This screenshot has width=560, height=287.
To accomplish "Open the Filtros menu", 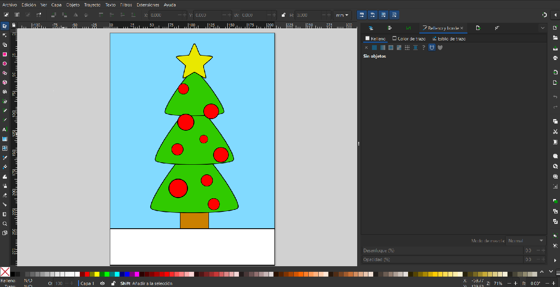I will (x=126, y=5).
